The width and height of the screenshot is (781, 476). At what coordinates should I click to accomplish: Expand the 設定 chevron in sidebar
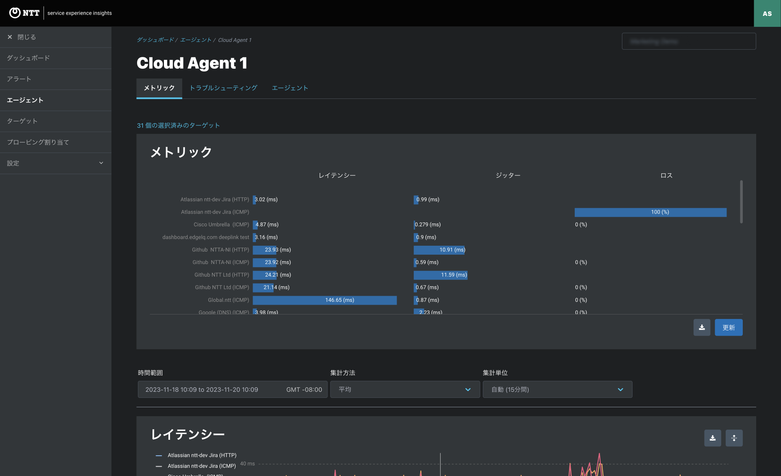[x=101, y=163]
